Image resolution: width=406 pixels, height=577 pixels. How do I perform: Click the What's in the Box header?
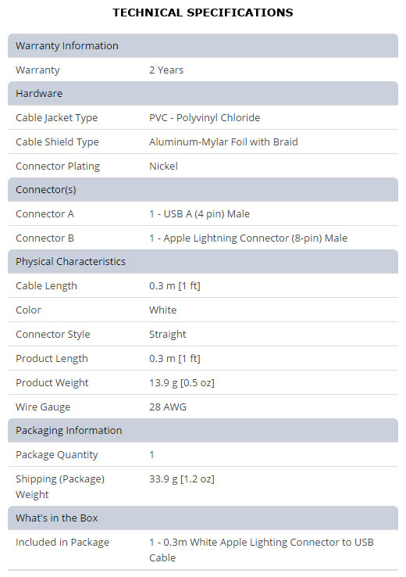tap(203, 518)
